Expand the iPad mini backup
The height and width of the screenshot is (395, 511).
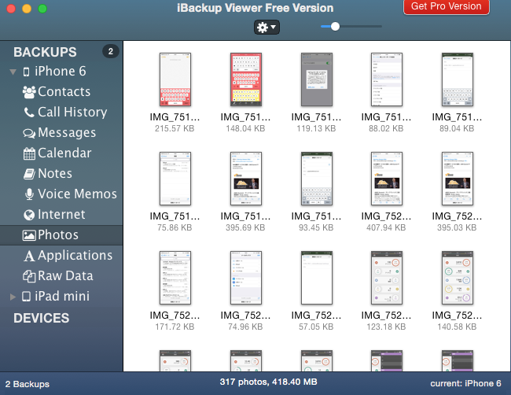coord(13,297)
